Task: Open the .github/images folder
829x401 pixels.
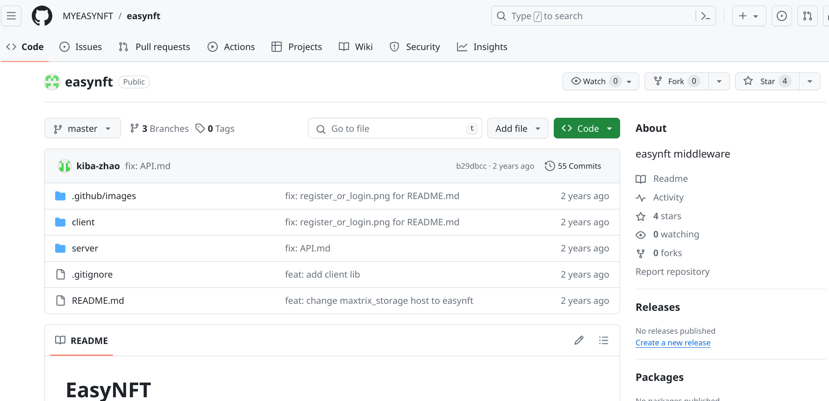Action: point(104,196)
